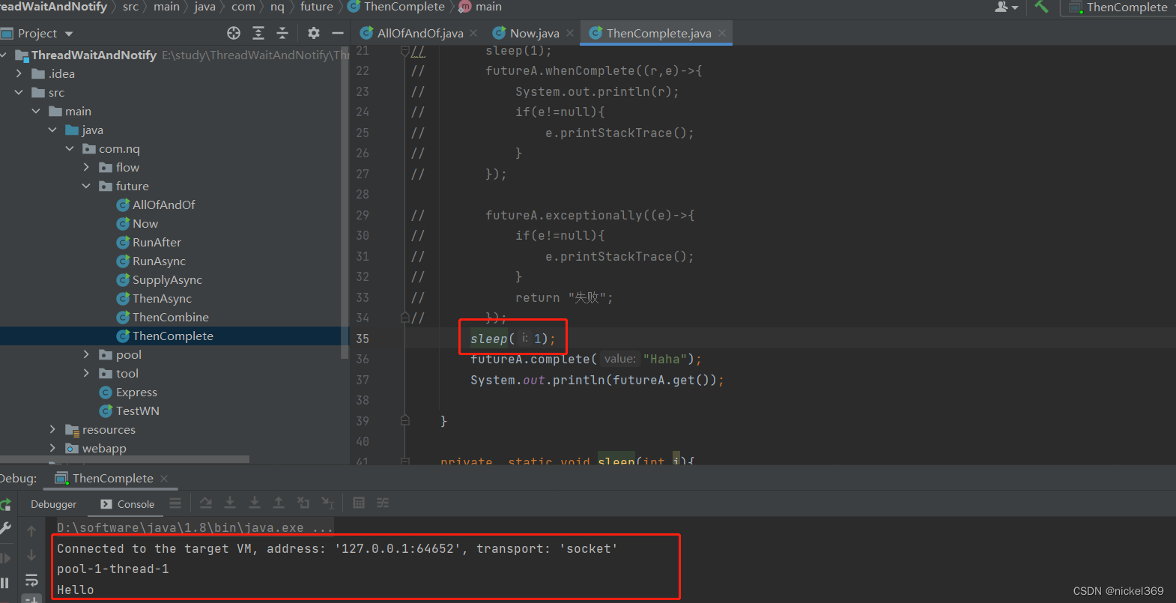Open the Project view dropdown
Image resolution: width=1176 pixels, height=603 pixels.
point(69,34)
